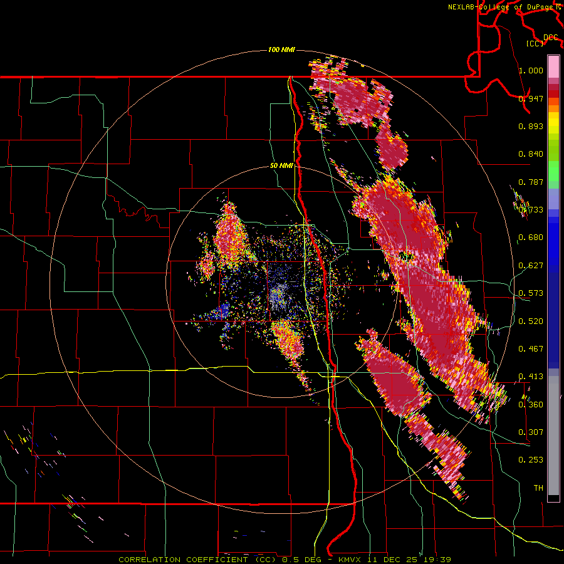564x564 pixels.
Task: Click the 0.893 legend value
Action: point(531,126)
